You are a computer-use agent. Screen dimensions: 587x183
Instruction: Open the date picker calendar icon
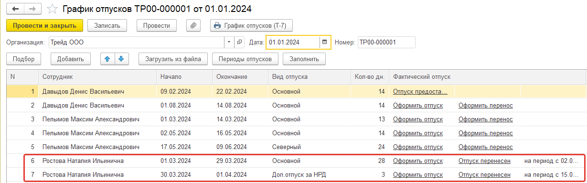(x=325, y=42)
